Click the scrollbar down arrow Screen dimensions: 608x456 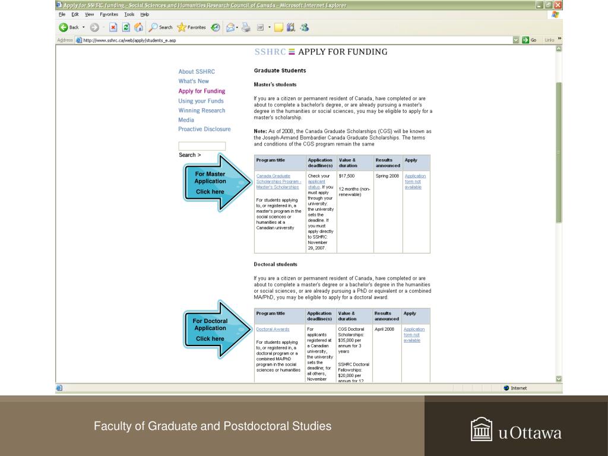(559, 379)
